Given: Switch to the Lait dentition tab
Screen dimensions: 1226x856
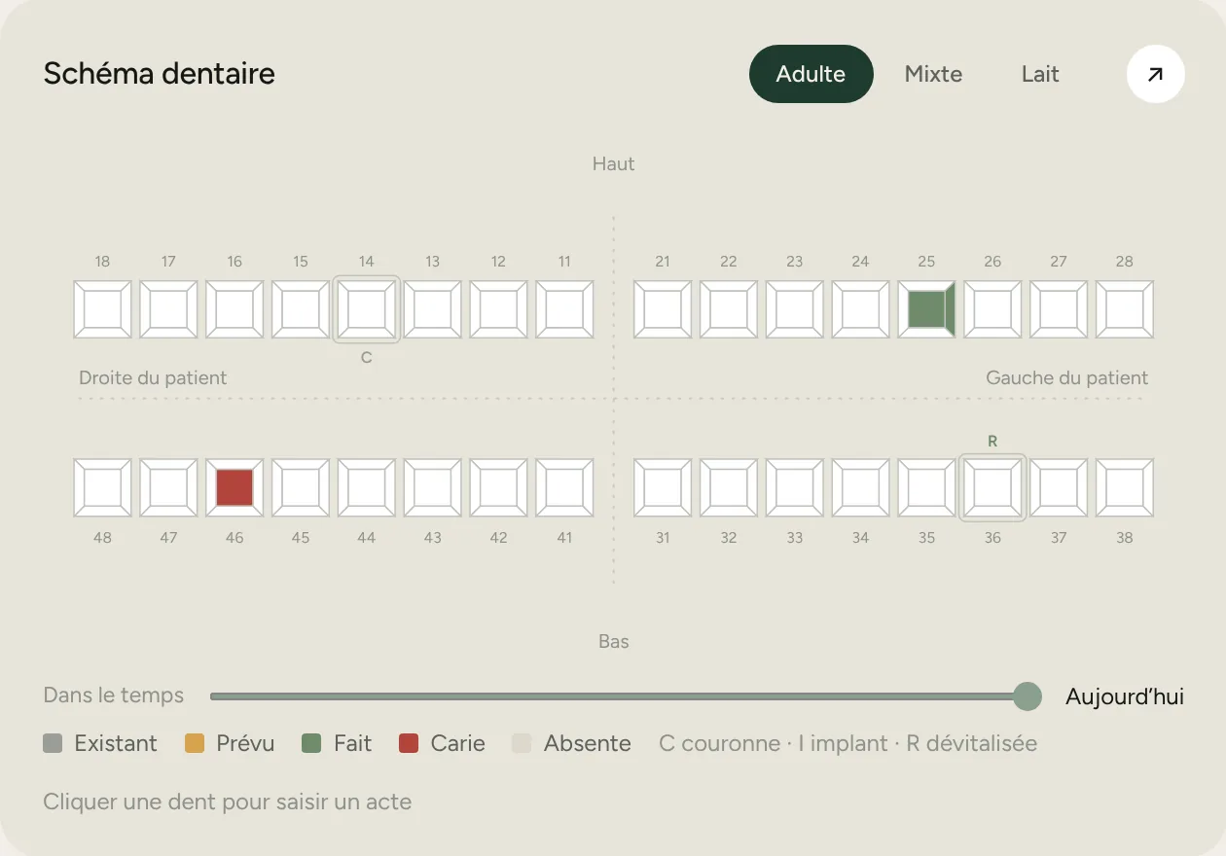Looking at the screenshot, I should point(1040,74).
